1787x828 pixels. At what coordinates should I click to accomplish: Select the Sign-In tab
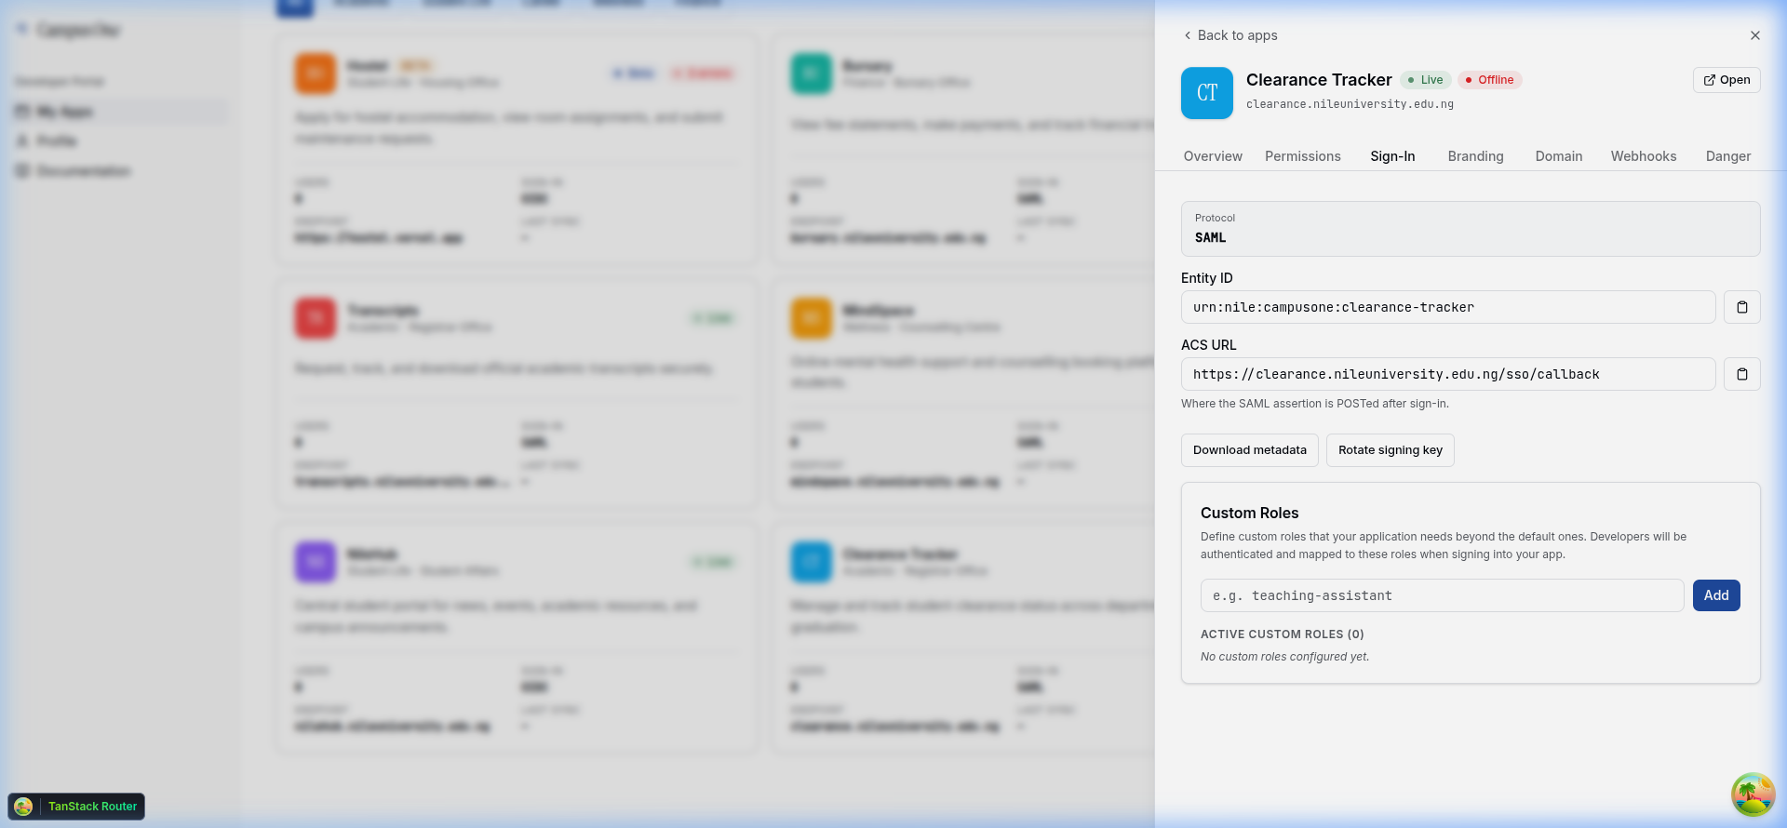point(1392,156)
